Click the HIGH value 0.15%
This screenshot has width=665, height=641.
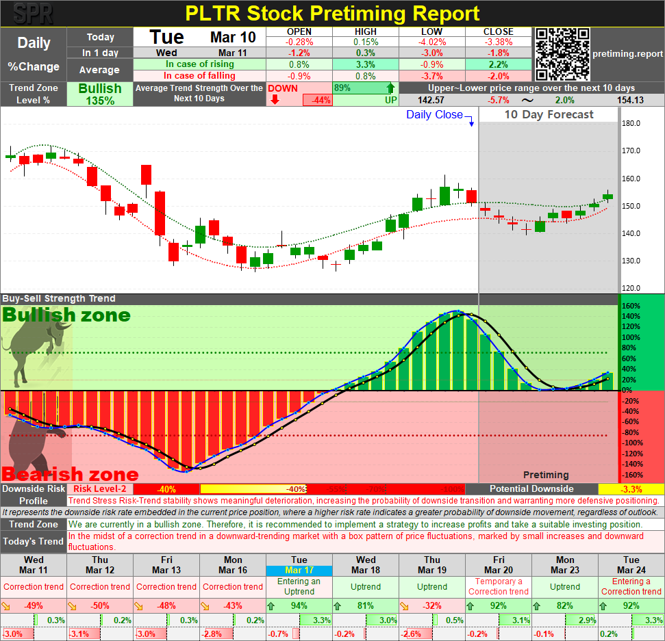coord(366,42)
